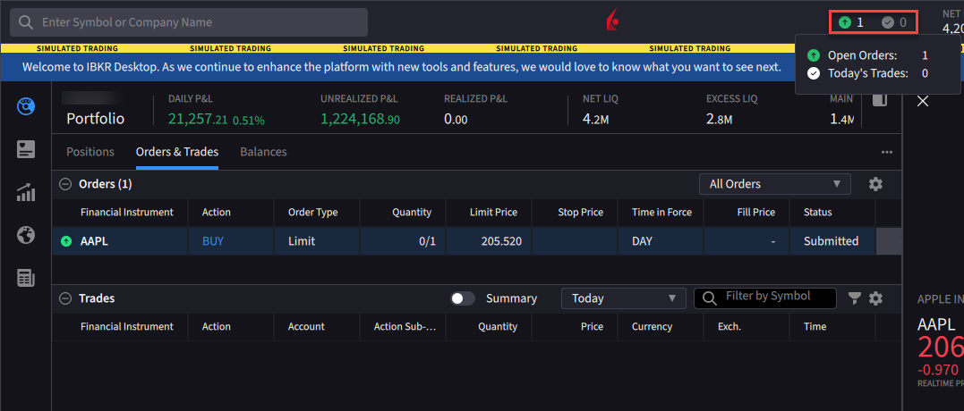Switch to the Positions tab

pyautogui.click(x=90, y=152)
